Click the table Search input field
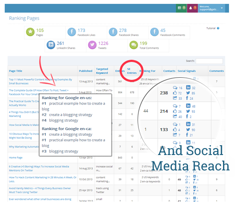Viewport: 235px width, 205px height. click(x=209, y=61)
